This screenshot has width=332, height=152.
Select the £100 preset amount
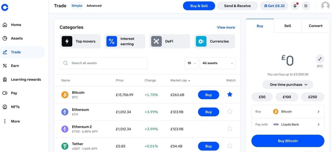point(287,97)
